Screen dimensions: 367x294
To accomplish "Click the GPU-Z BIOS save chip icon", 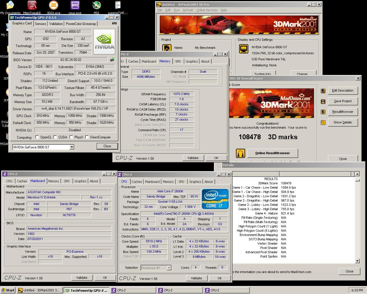I will pos(112,60).
